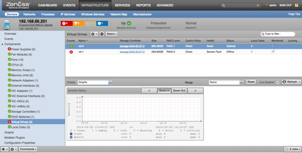Screen dimensions: 302x153
Task: Filter by orange error events segment
Action: (x=79, y=23)
